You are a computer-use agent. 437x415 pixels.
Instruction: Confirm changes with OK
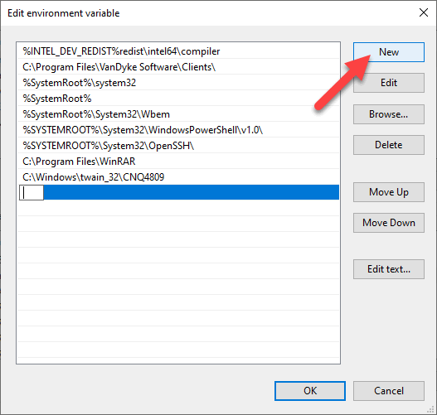tap(310, 391)
